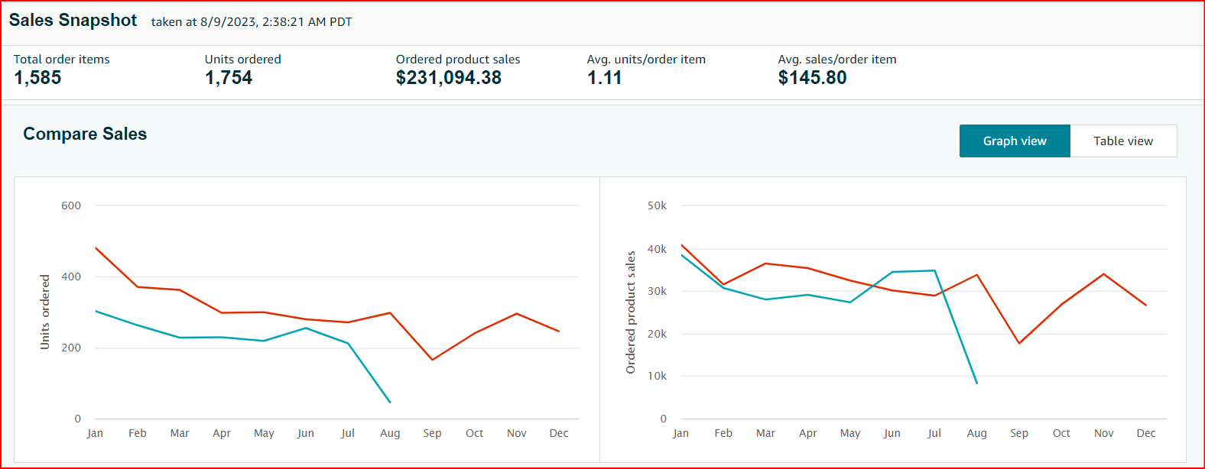
Task: Click the Units ordered value 1,754
Action: [x=228, y=78]
